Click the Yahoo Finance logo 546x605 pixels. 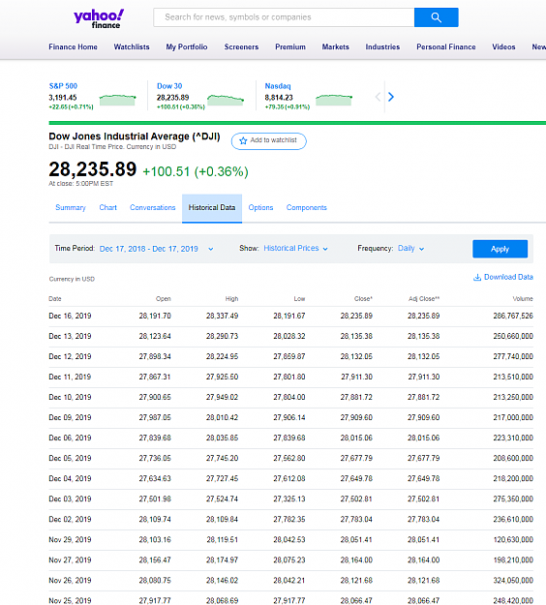(x=99, y=19)
